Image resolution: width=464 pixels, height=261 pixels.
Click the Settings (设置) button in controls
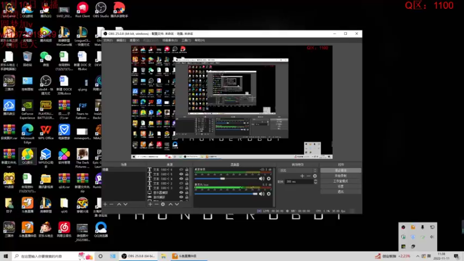(340, 186)
